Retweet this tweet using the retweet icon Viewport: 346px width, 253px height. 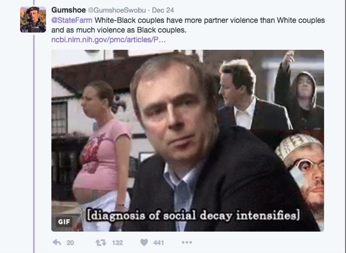pyautogui.click(x=101, y=243)
